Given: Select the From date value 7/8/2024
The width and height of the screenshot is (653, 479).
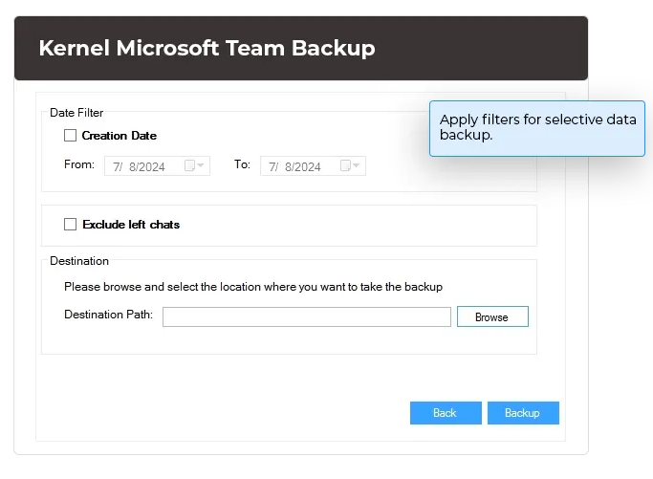Looking at the screenshot, I should (140, 166).
